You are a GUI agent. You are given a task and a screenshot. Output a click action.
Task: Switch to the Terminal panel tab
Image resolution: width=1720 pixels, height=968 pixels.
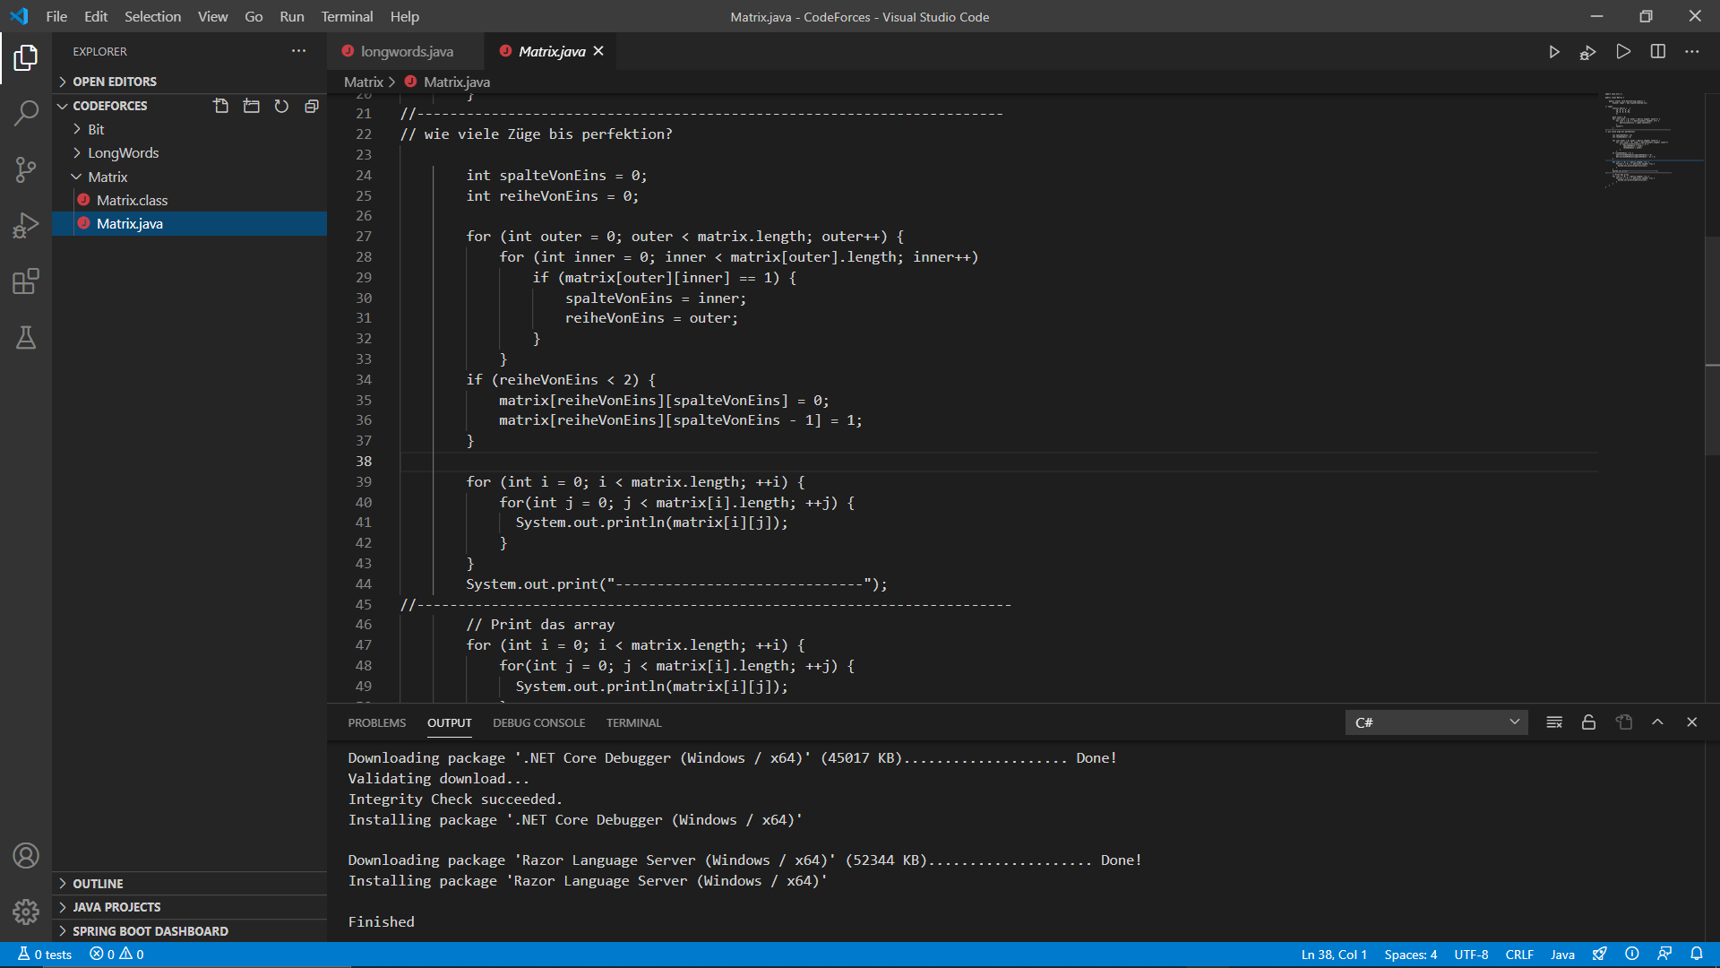click(633, 723)
